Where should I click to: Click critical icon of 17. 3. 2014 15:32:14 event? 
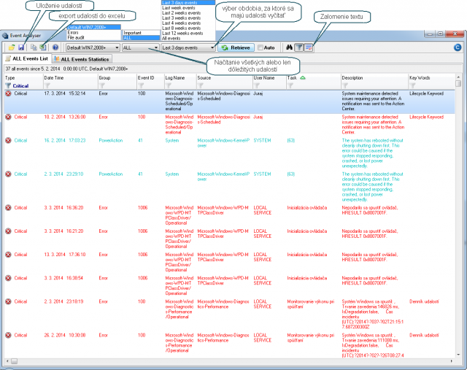pyautogui.click(x=8, y=93)
